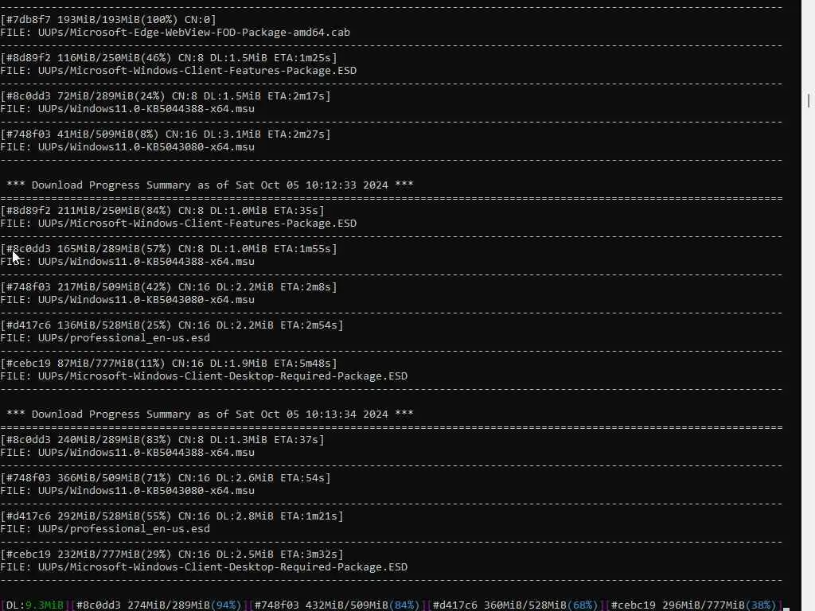Viewport: 815px width, 611px height.
Task: Click the '#8c0dd3 165MiB/289MiB(57%)' progress line
Action: [x=169, y=249]
